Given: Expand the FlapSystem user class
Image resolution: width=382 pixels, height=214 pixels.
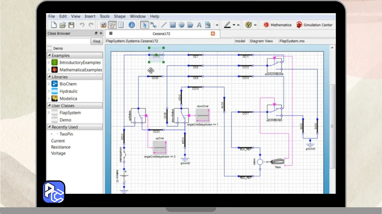Looking at the screenshot, I should (49, 113).
